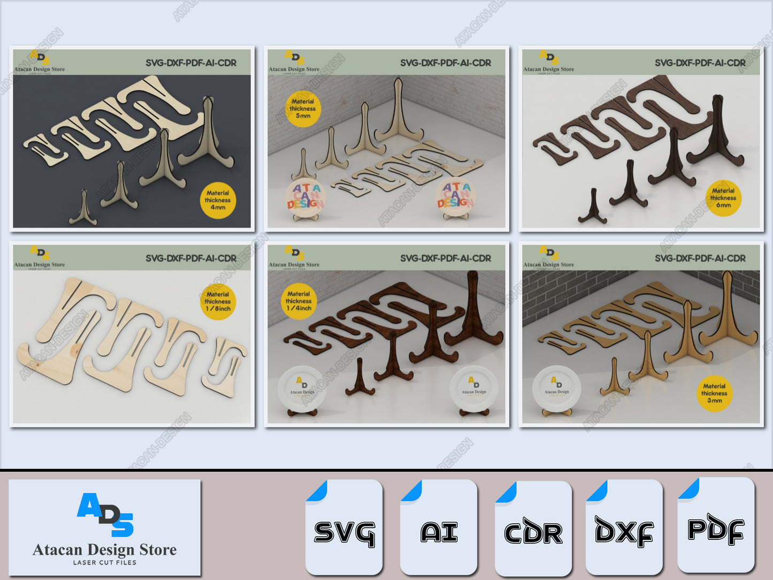Select the AI file format icon

(x=439, y=528)
